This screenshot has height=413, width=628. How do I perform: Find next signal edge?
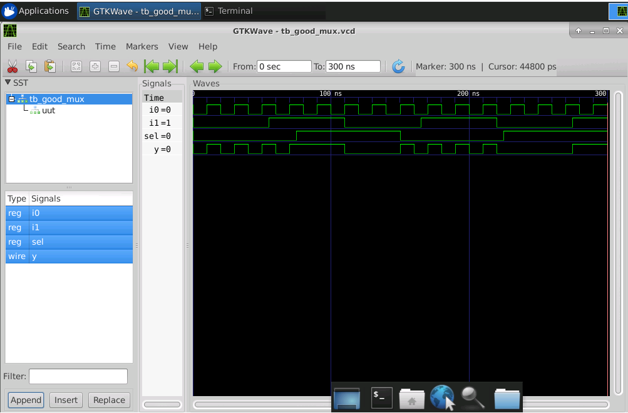(x=215, y=66)
